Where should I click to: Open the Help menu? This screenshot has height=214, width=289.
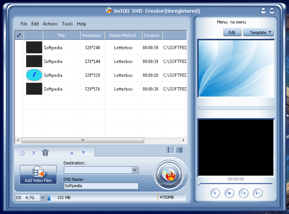[81, 24]
